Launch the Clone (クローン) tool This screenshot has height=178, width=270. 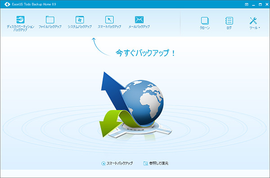pos(205,21)
